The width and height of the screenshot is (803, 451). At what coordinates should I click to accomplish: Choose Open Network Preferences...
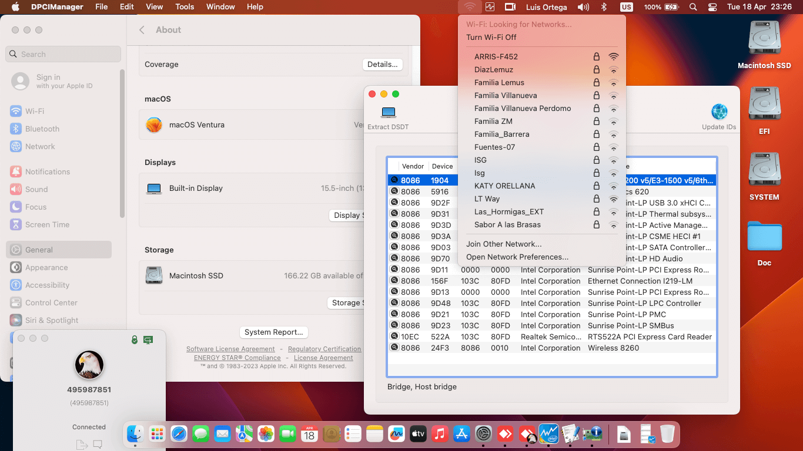tap(541, 257)
